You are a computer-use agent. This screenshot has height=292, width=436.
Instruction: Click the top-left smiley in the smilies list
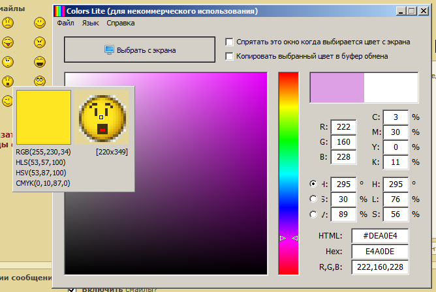(x=8, y=23)
